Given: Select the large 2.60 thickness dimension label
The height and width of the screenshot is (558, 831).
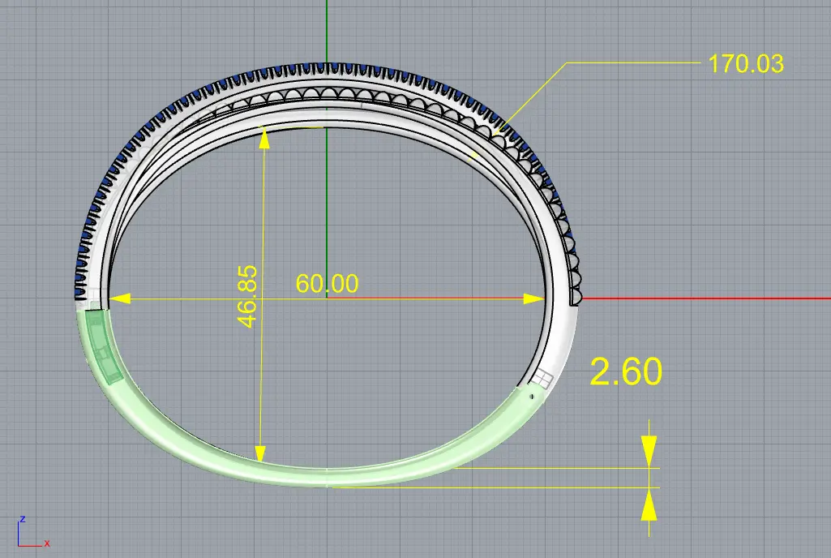Looking at the screenshot, I should pyautogui.click(x=626, y=372).
